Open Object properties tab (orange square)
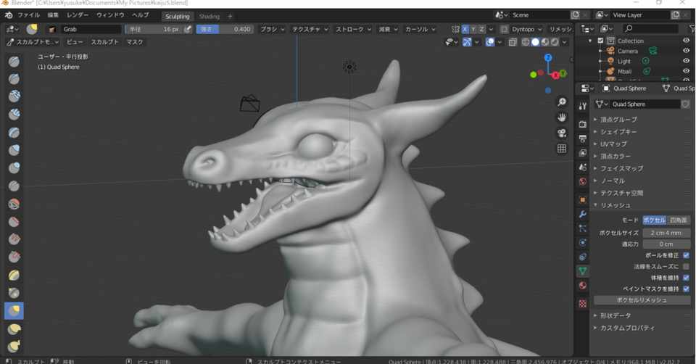Image resolution: width=696 pixels, height=364 pixels. (x=582, y=199)
